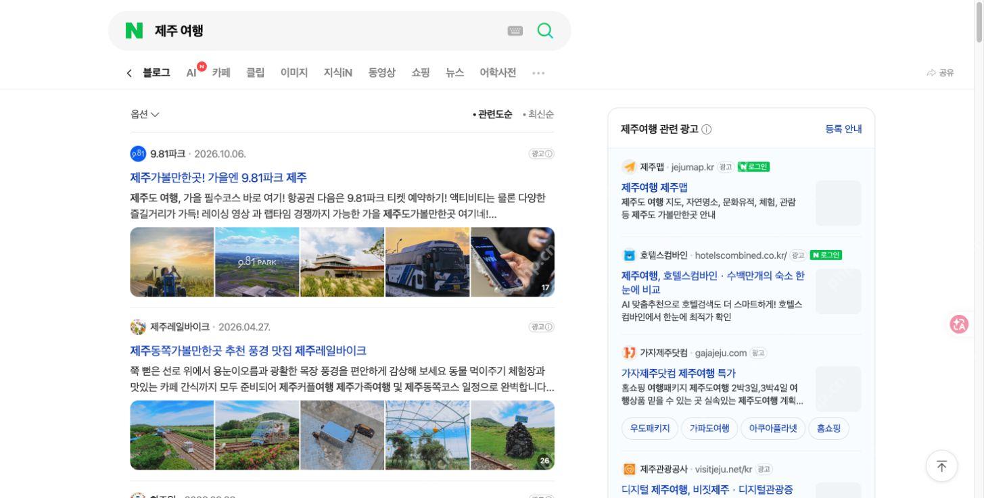Click the 등록 안내 link

(843, 129)
